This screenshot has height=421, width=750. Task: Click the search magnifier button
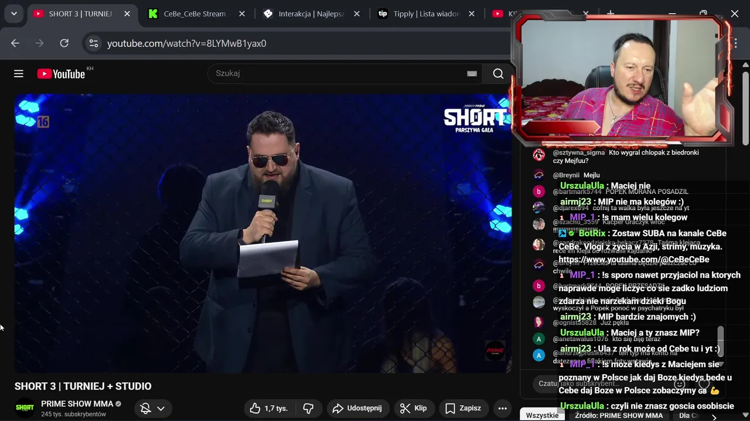click(498, 74)
